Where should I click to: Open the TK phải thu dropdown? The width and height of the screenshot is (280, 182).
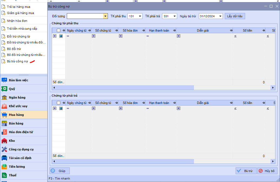point(140,16)
